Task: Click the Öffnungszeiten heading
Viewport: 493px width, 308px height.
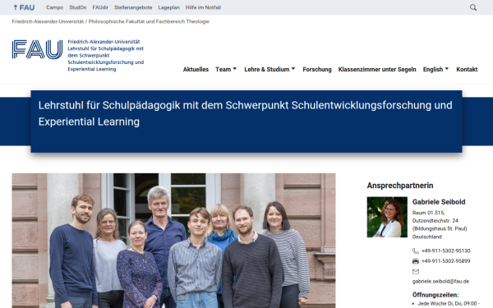Action: [435, 295]
